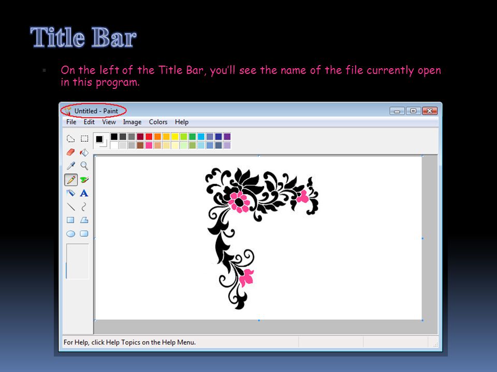Open the Edit menu

click(x=89, y=122)
